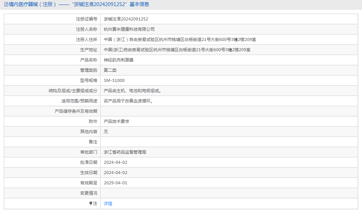
Task: Click the 产品名称 label
Action: click(x=89, y=60)
